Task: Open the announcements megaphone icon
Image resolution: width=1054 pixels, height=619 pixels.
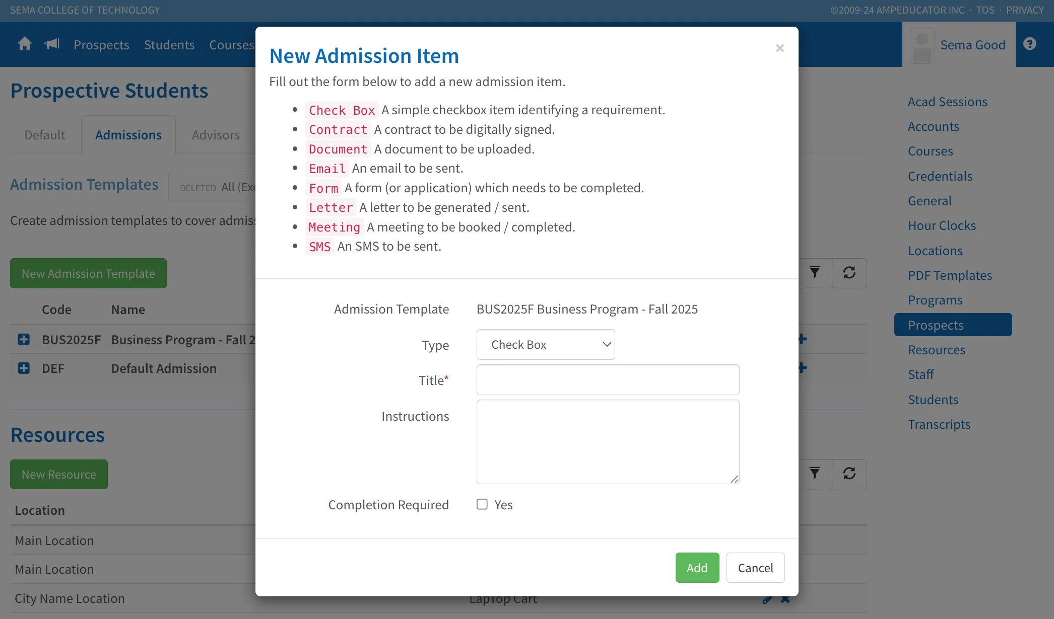Action: 52,44
